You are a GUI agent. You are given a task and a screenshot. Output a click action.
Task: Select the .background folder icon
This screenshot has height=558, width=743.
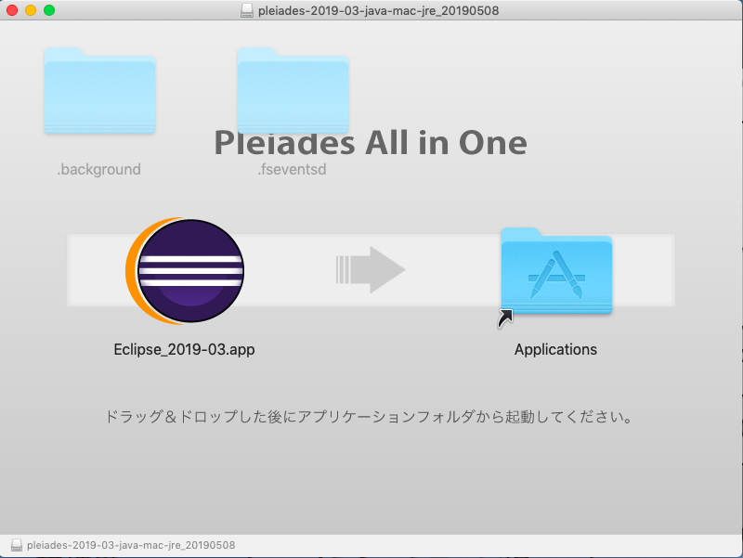point(99,90)
